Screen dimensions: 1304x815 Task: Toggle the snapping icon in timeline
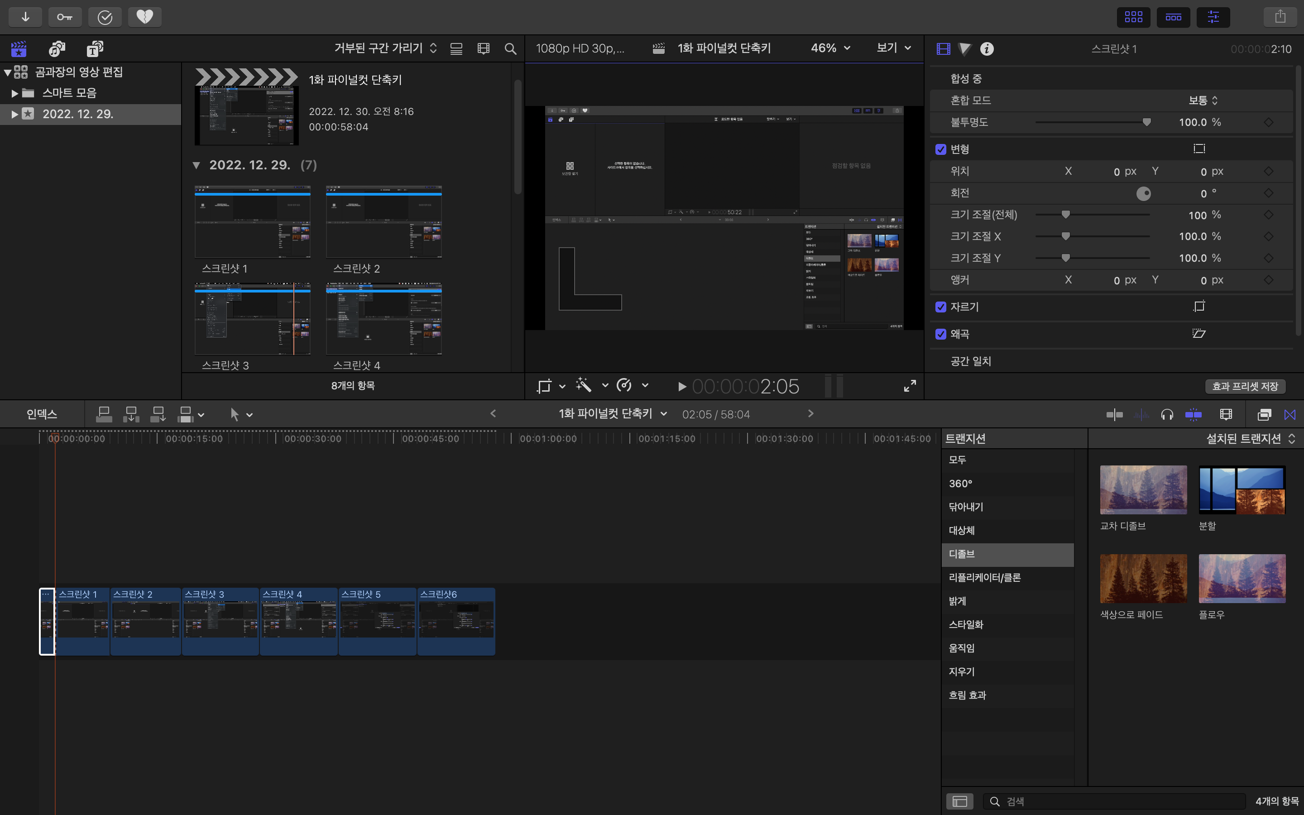pyautogui.click(x=1194, y=414)
